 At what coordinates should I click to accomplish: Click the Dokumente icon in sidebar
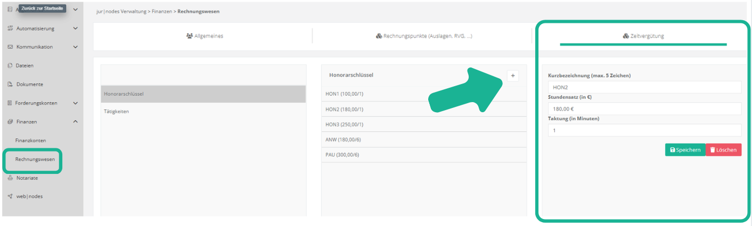10,85
